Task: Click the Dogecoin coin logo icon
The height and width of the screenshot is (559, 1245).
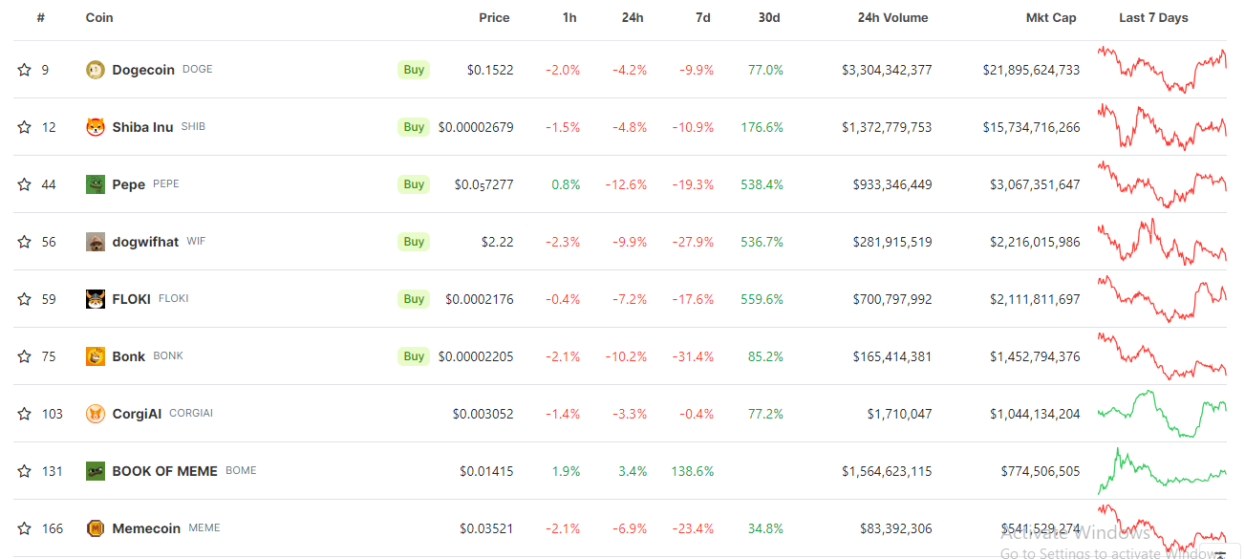Action: tap(96, 70)
